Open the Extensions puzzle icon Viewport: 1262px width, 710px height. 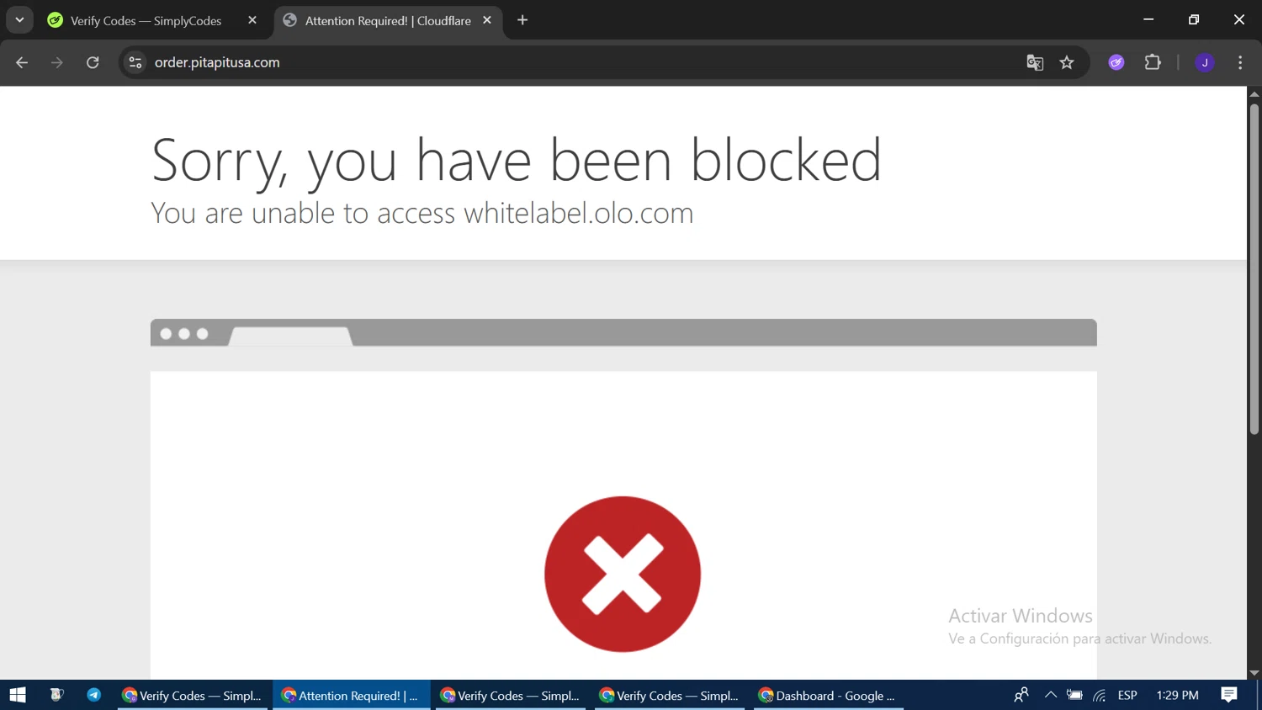1153,62
